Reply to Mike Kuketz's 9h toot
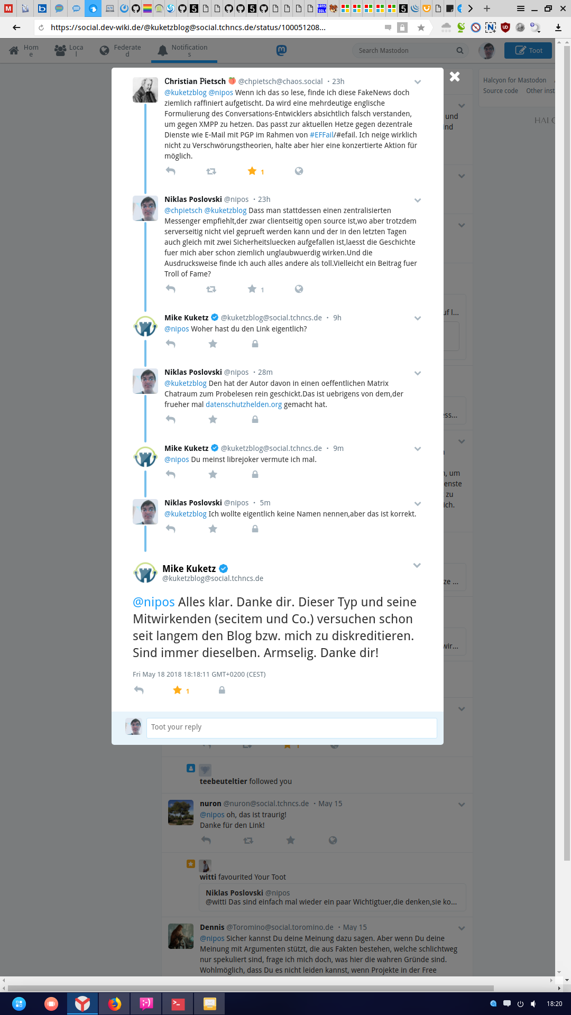The image size is (571, 1015). pyautogui.click(x=170, y=344)
